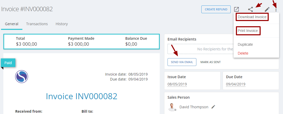Open invoice in new window icon
The height and width of the screenshot is (114, 283).
[x=236, y=9]
